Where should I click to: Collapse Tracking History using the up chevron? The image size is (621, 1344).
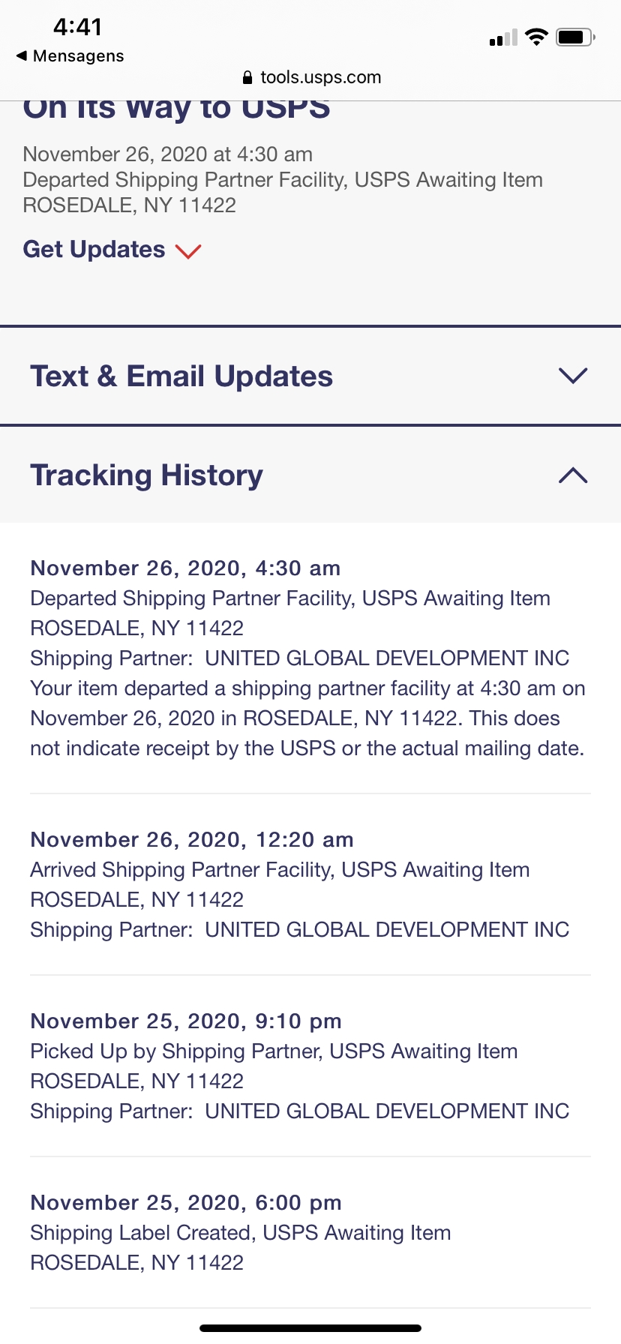573,475
